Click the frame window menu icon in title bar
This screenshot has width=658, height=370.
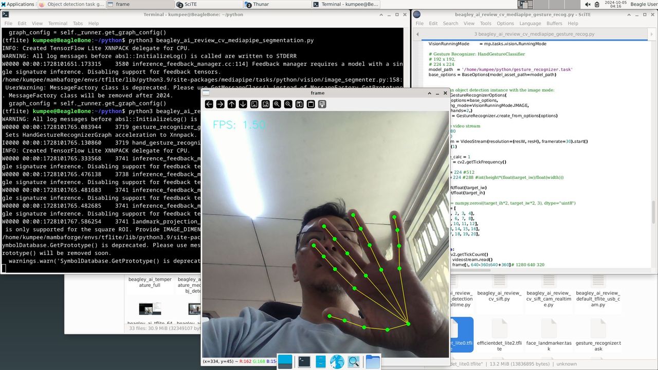pyautogui.click(x=206, y=93)
